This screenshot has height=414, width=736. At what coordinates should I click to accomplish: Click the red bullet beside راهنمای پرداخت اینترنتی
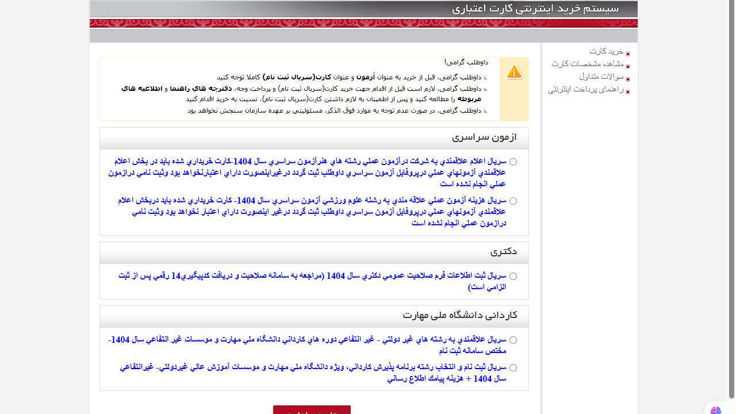(x=628, y=91)
